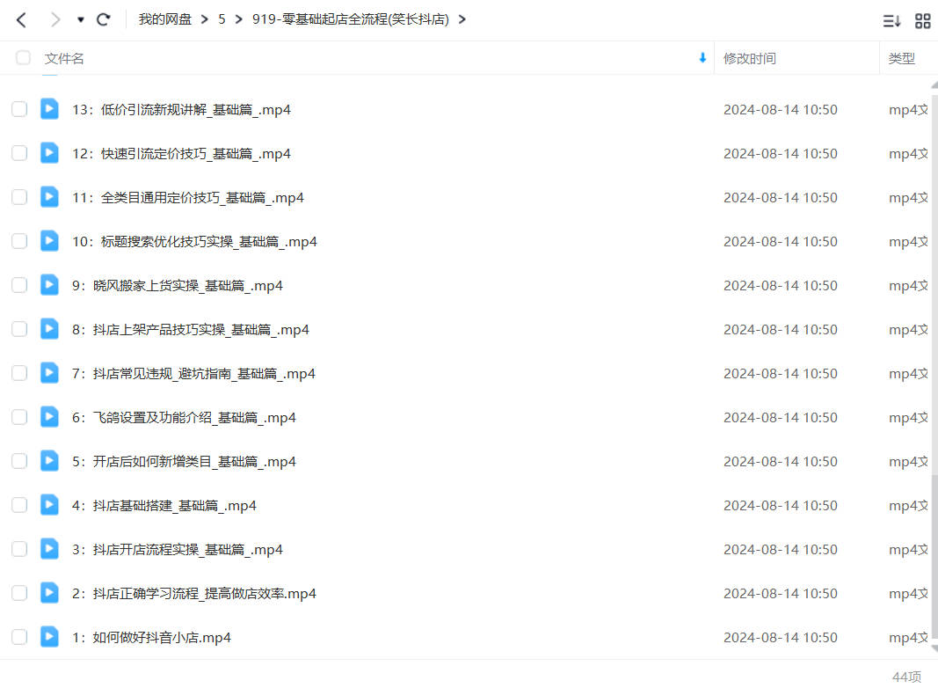Viewport: 938px width, 688px height.
Task: Select file name 6：飞鸽设置及功能介绍_基础篇_.mp4
Action: pyautogui.click(x=185, y=417)
